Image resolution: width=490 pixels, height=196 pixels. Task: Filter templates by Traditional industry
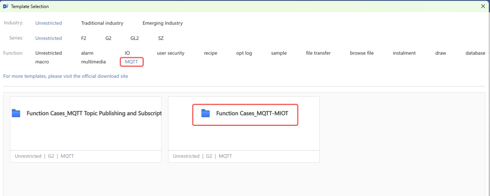102,23
